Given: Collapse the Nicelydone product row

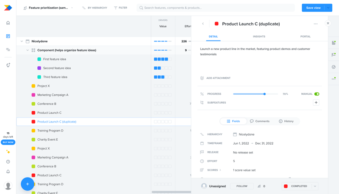Looking at the screenshot, I should click(x=22, y=41).
